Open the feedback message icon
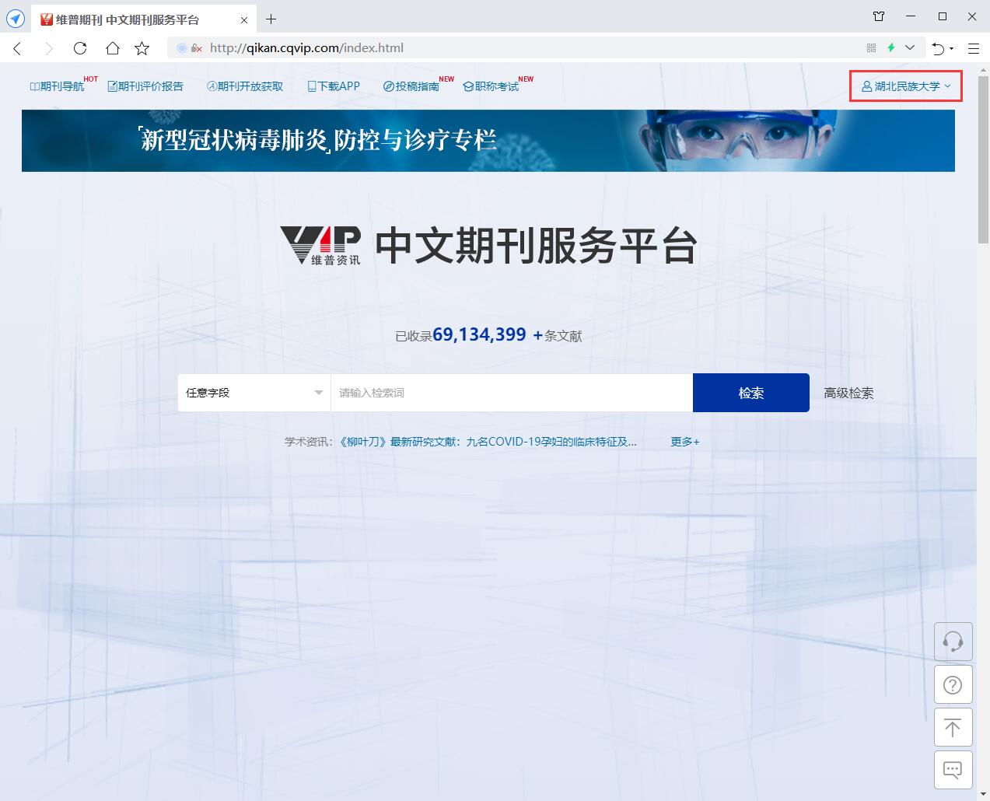The height and width of the screenshot is (801, 990). click(953, 770)
